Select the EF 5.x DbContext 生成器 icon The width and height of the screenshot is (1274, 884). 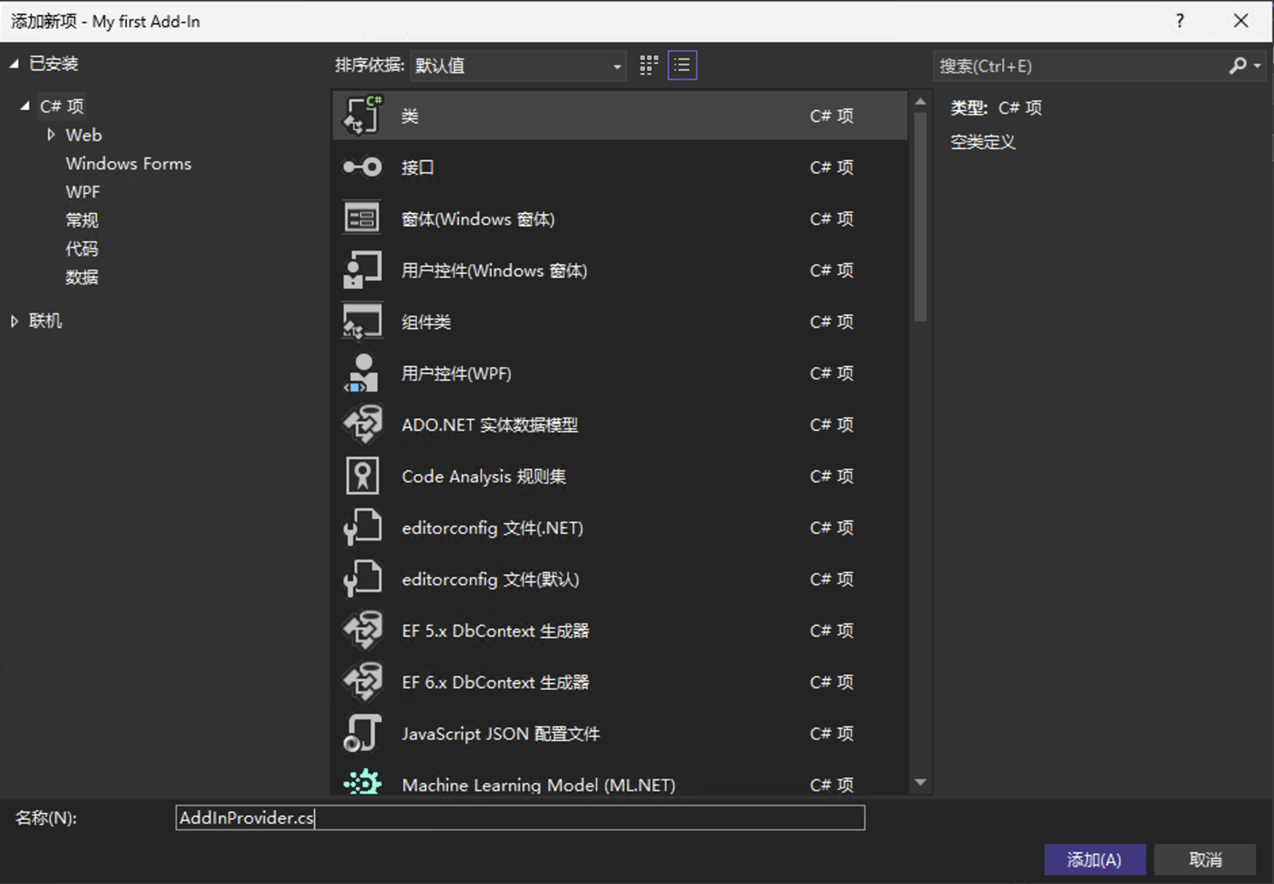[x=363, y=630]
